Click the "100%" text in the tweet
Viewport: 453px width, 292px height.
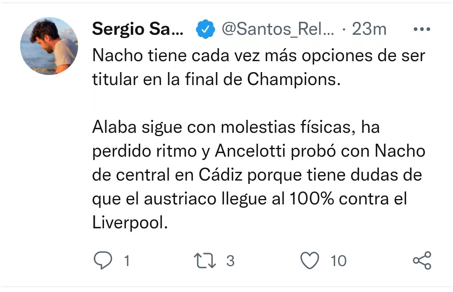pyautogui.click(x=311, y=199)
